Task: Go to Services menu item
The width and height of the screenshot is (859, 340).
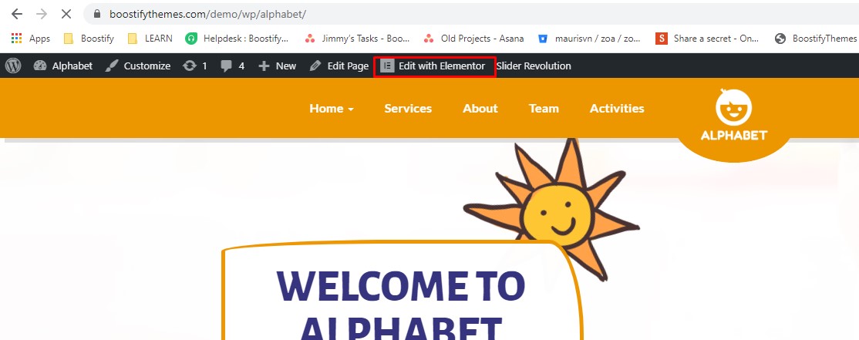Action: (408, 109)
